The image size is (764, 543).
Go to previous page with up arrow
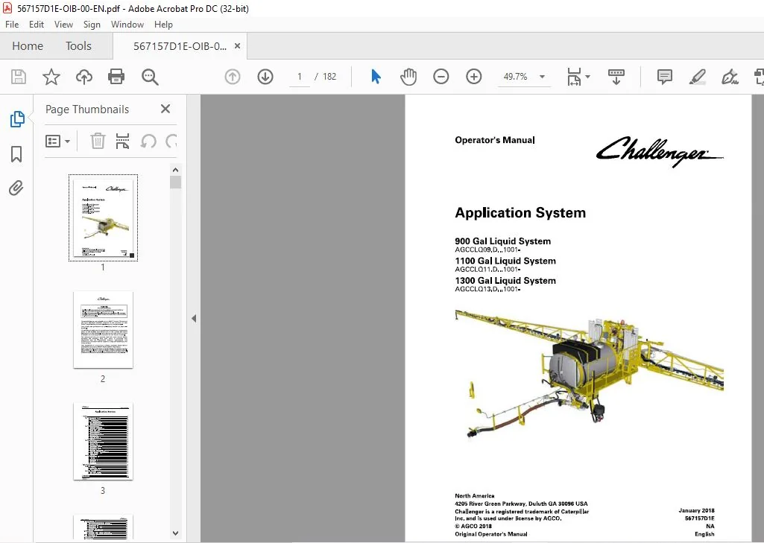tap(233, 77)
